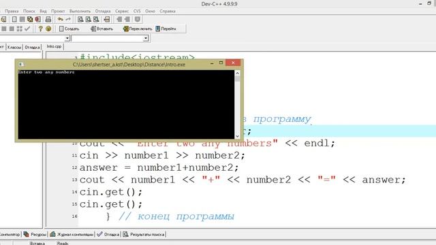
Task: Click code line 'answer = number1+number2;'
Action: click(159, 167)
